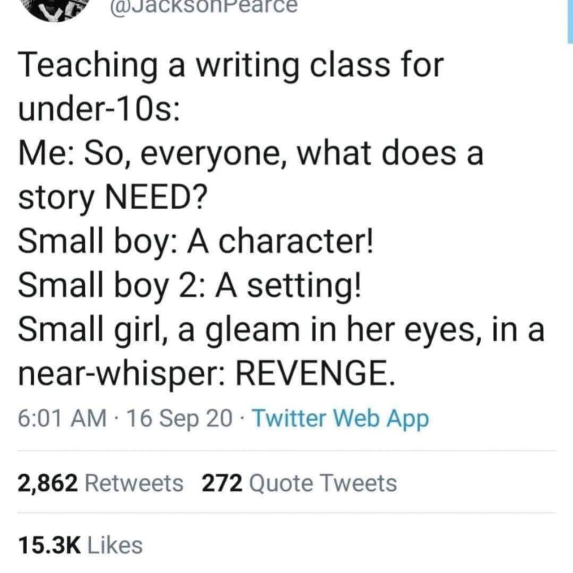Screen dimensions: 573x573
Task: Click the 'near-whisper:' text
Action: click(x=121, y=375)
